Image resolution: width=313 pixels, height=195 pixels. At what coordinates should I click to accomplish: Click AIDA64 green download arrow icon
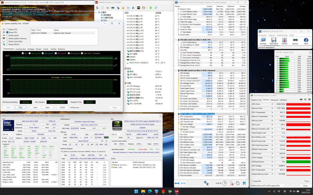click(x=151, y=8)
